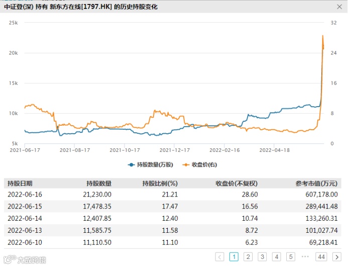Click holding ratio 12.40

pos(170,219)
